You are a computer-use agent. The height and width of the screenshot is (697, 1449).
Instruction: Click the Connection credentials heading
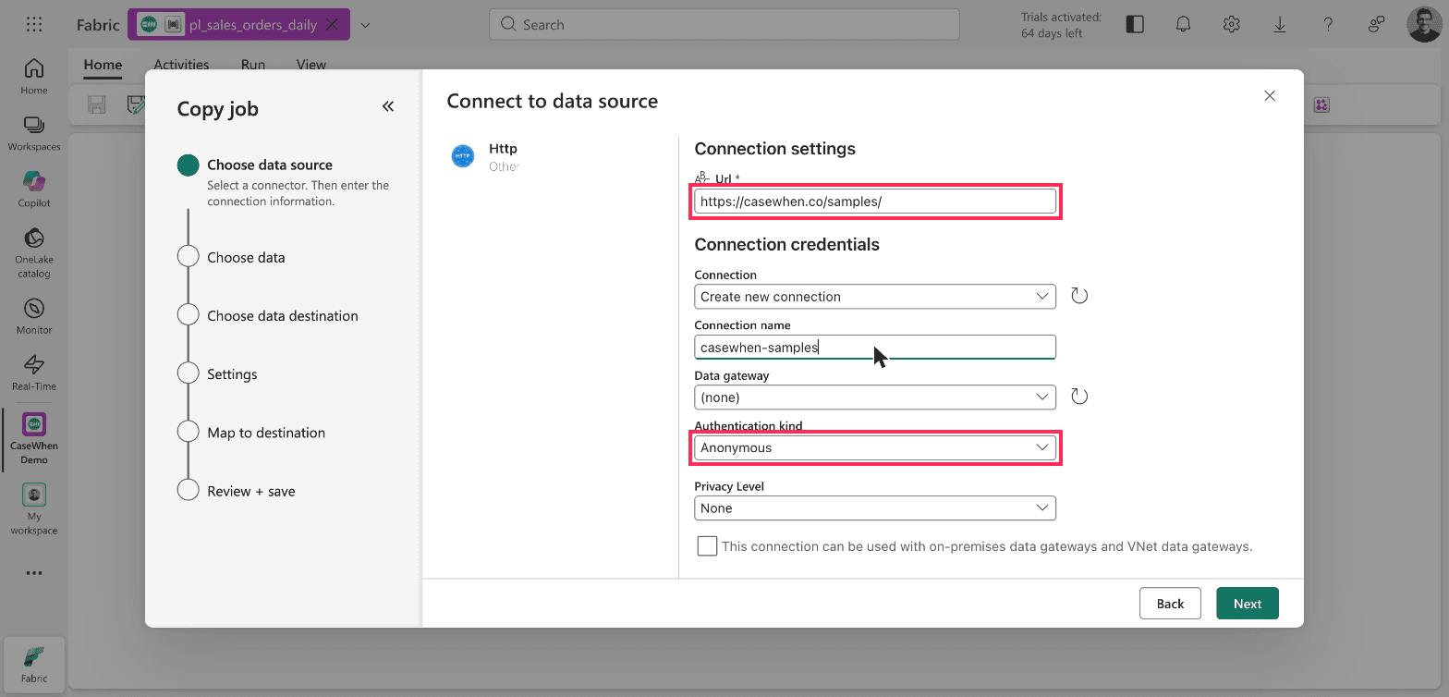786,245
